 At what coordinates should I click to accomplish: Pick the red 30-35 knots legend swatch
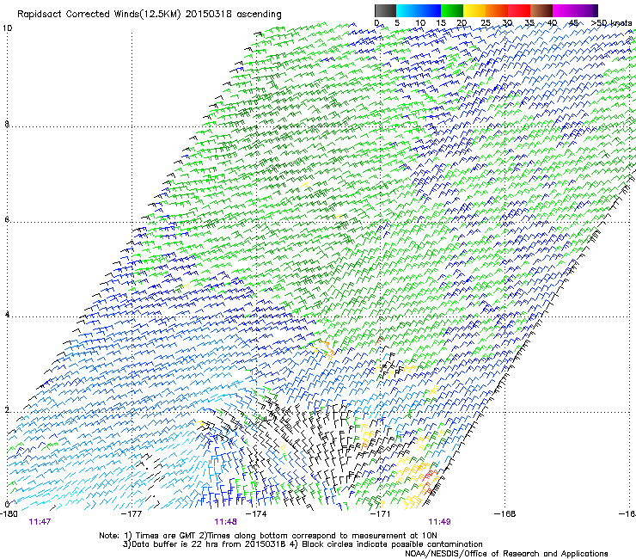[519, 10]
